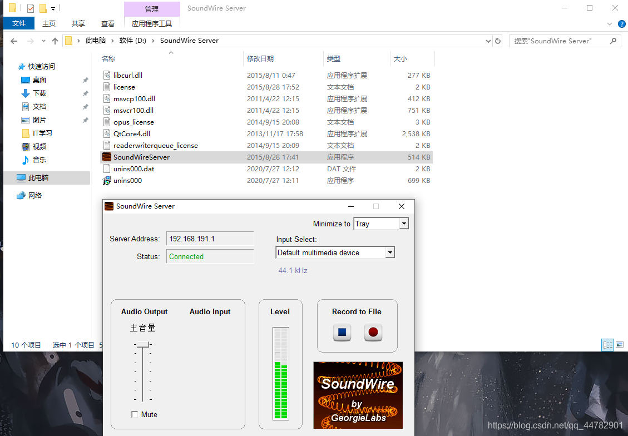Viewport: 628px width, 436px height.
Task: Click the SoundWire GeorgieLabs logo image
Action: pyautogui.click(x=358, y=395)
